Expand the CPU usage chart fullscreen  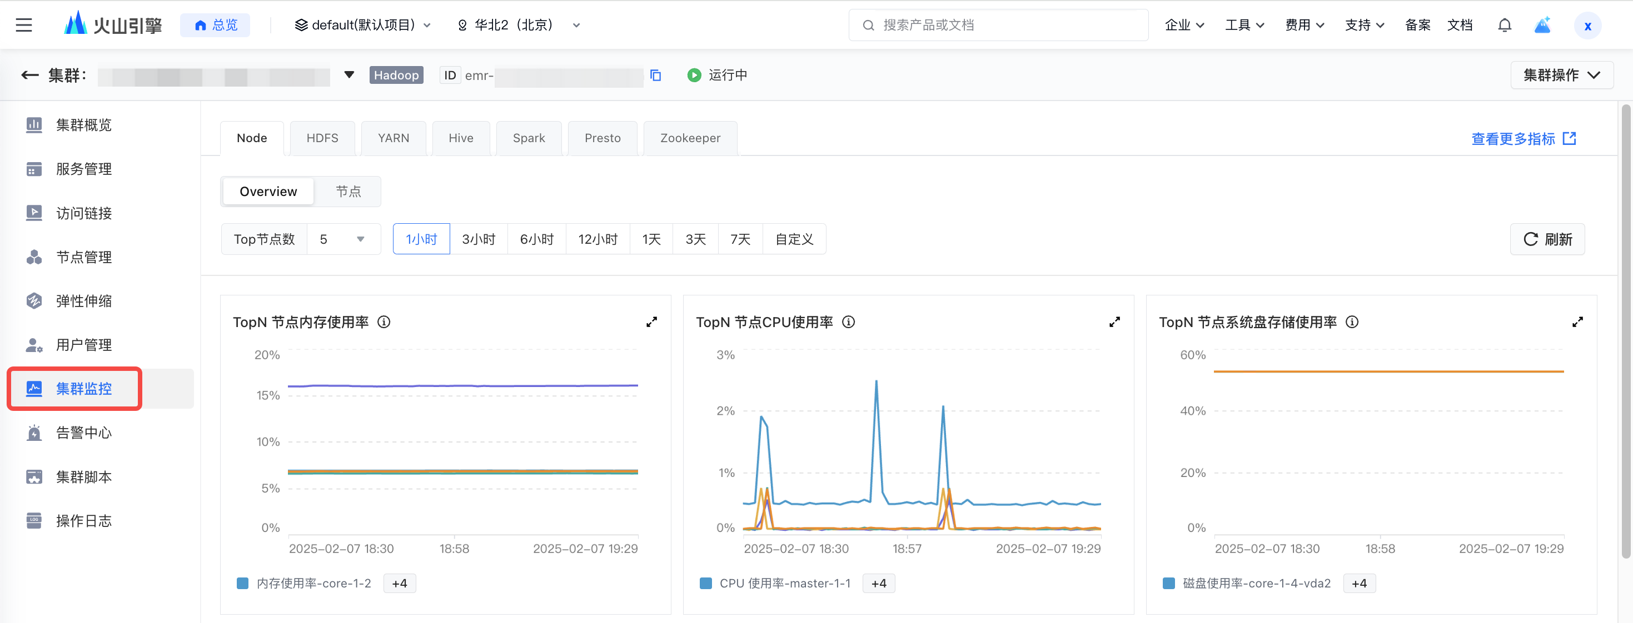(x=1114, y=322)
